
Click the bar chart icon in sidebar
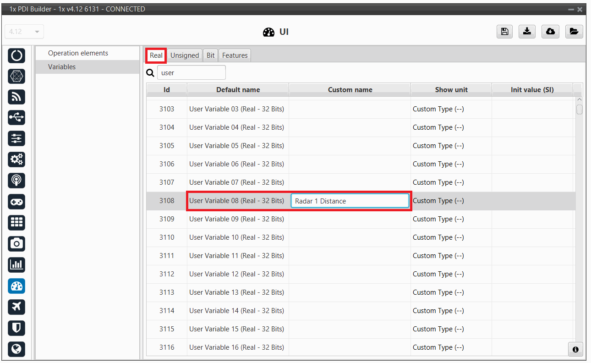coord(16,264)
